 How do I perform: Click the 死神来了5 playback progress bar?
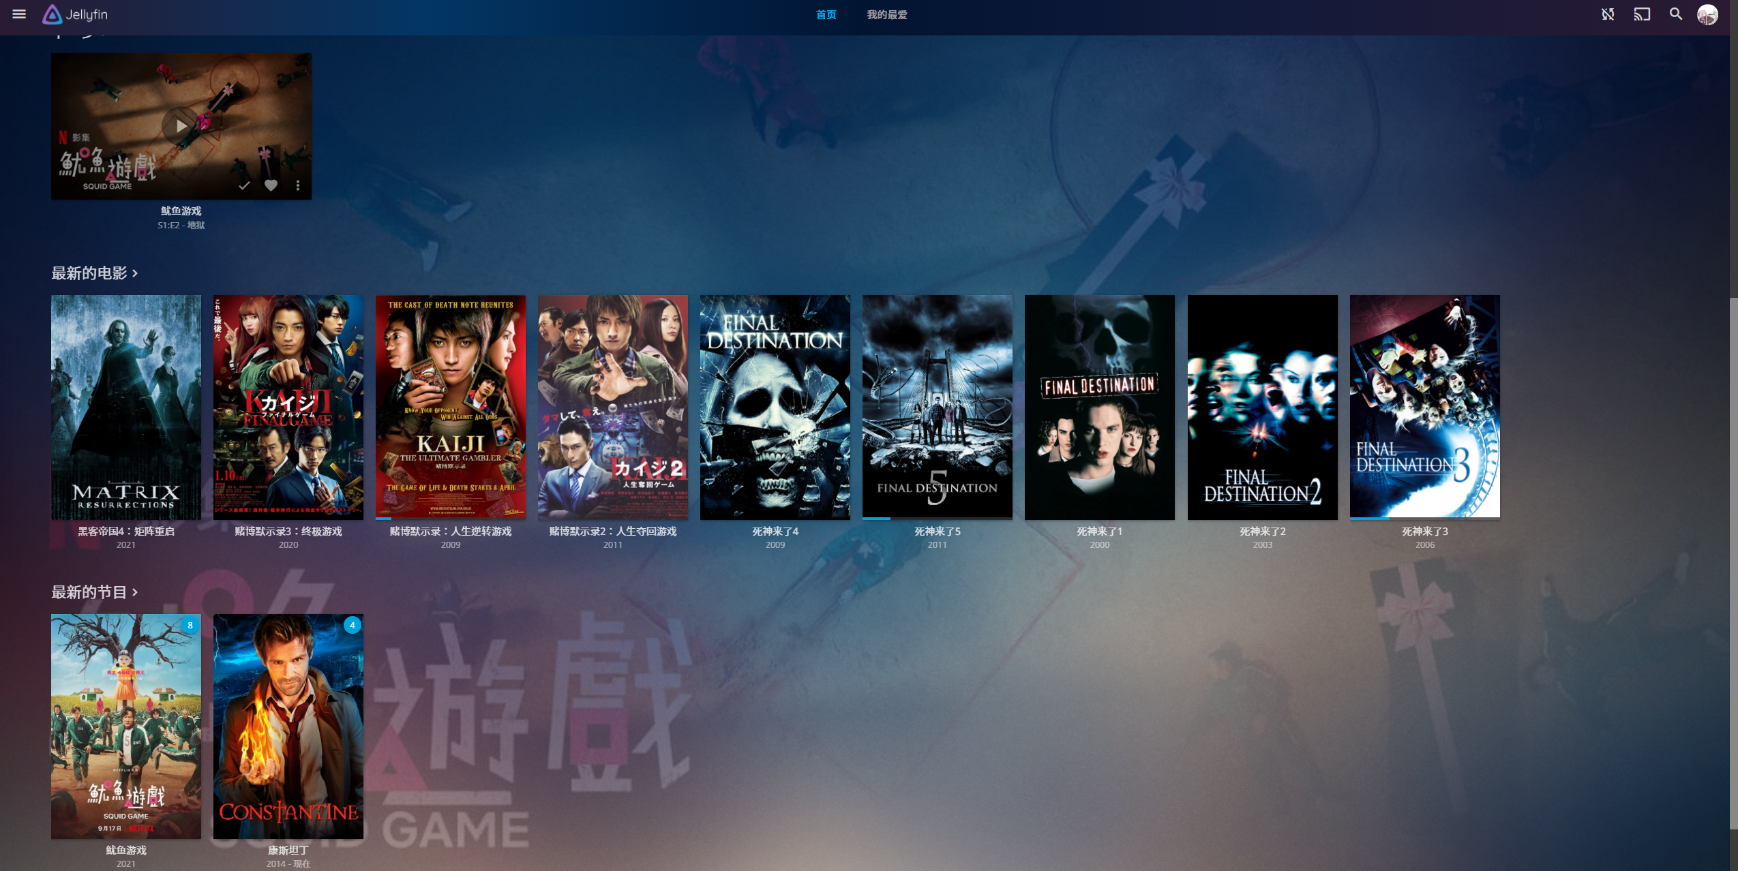[x=938, y=518]
